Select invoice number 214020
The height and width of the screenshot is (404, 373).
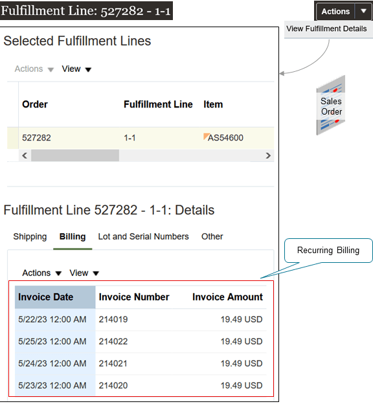click(113, 386)
